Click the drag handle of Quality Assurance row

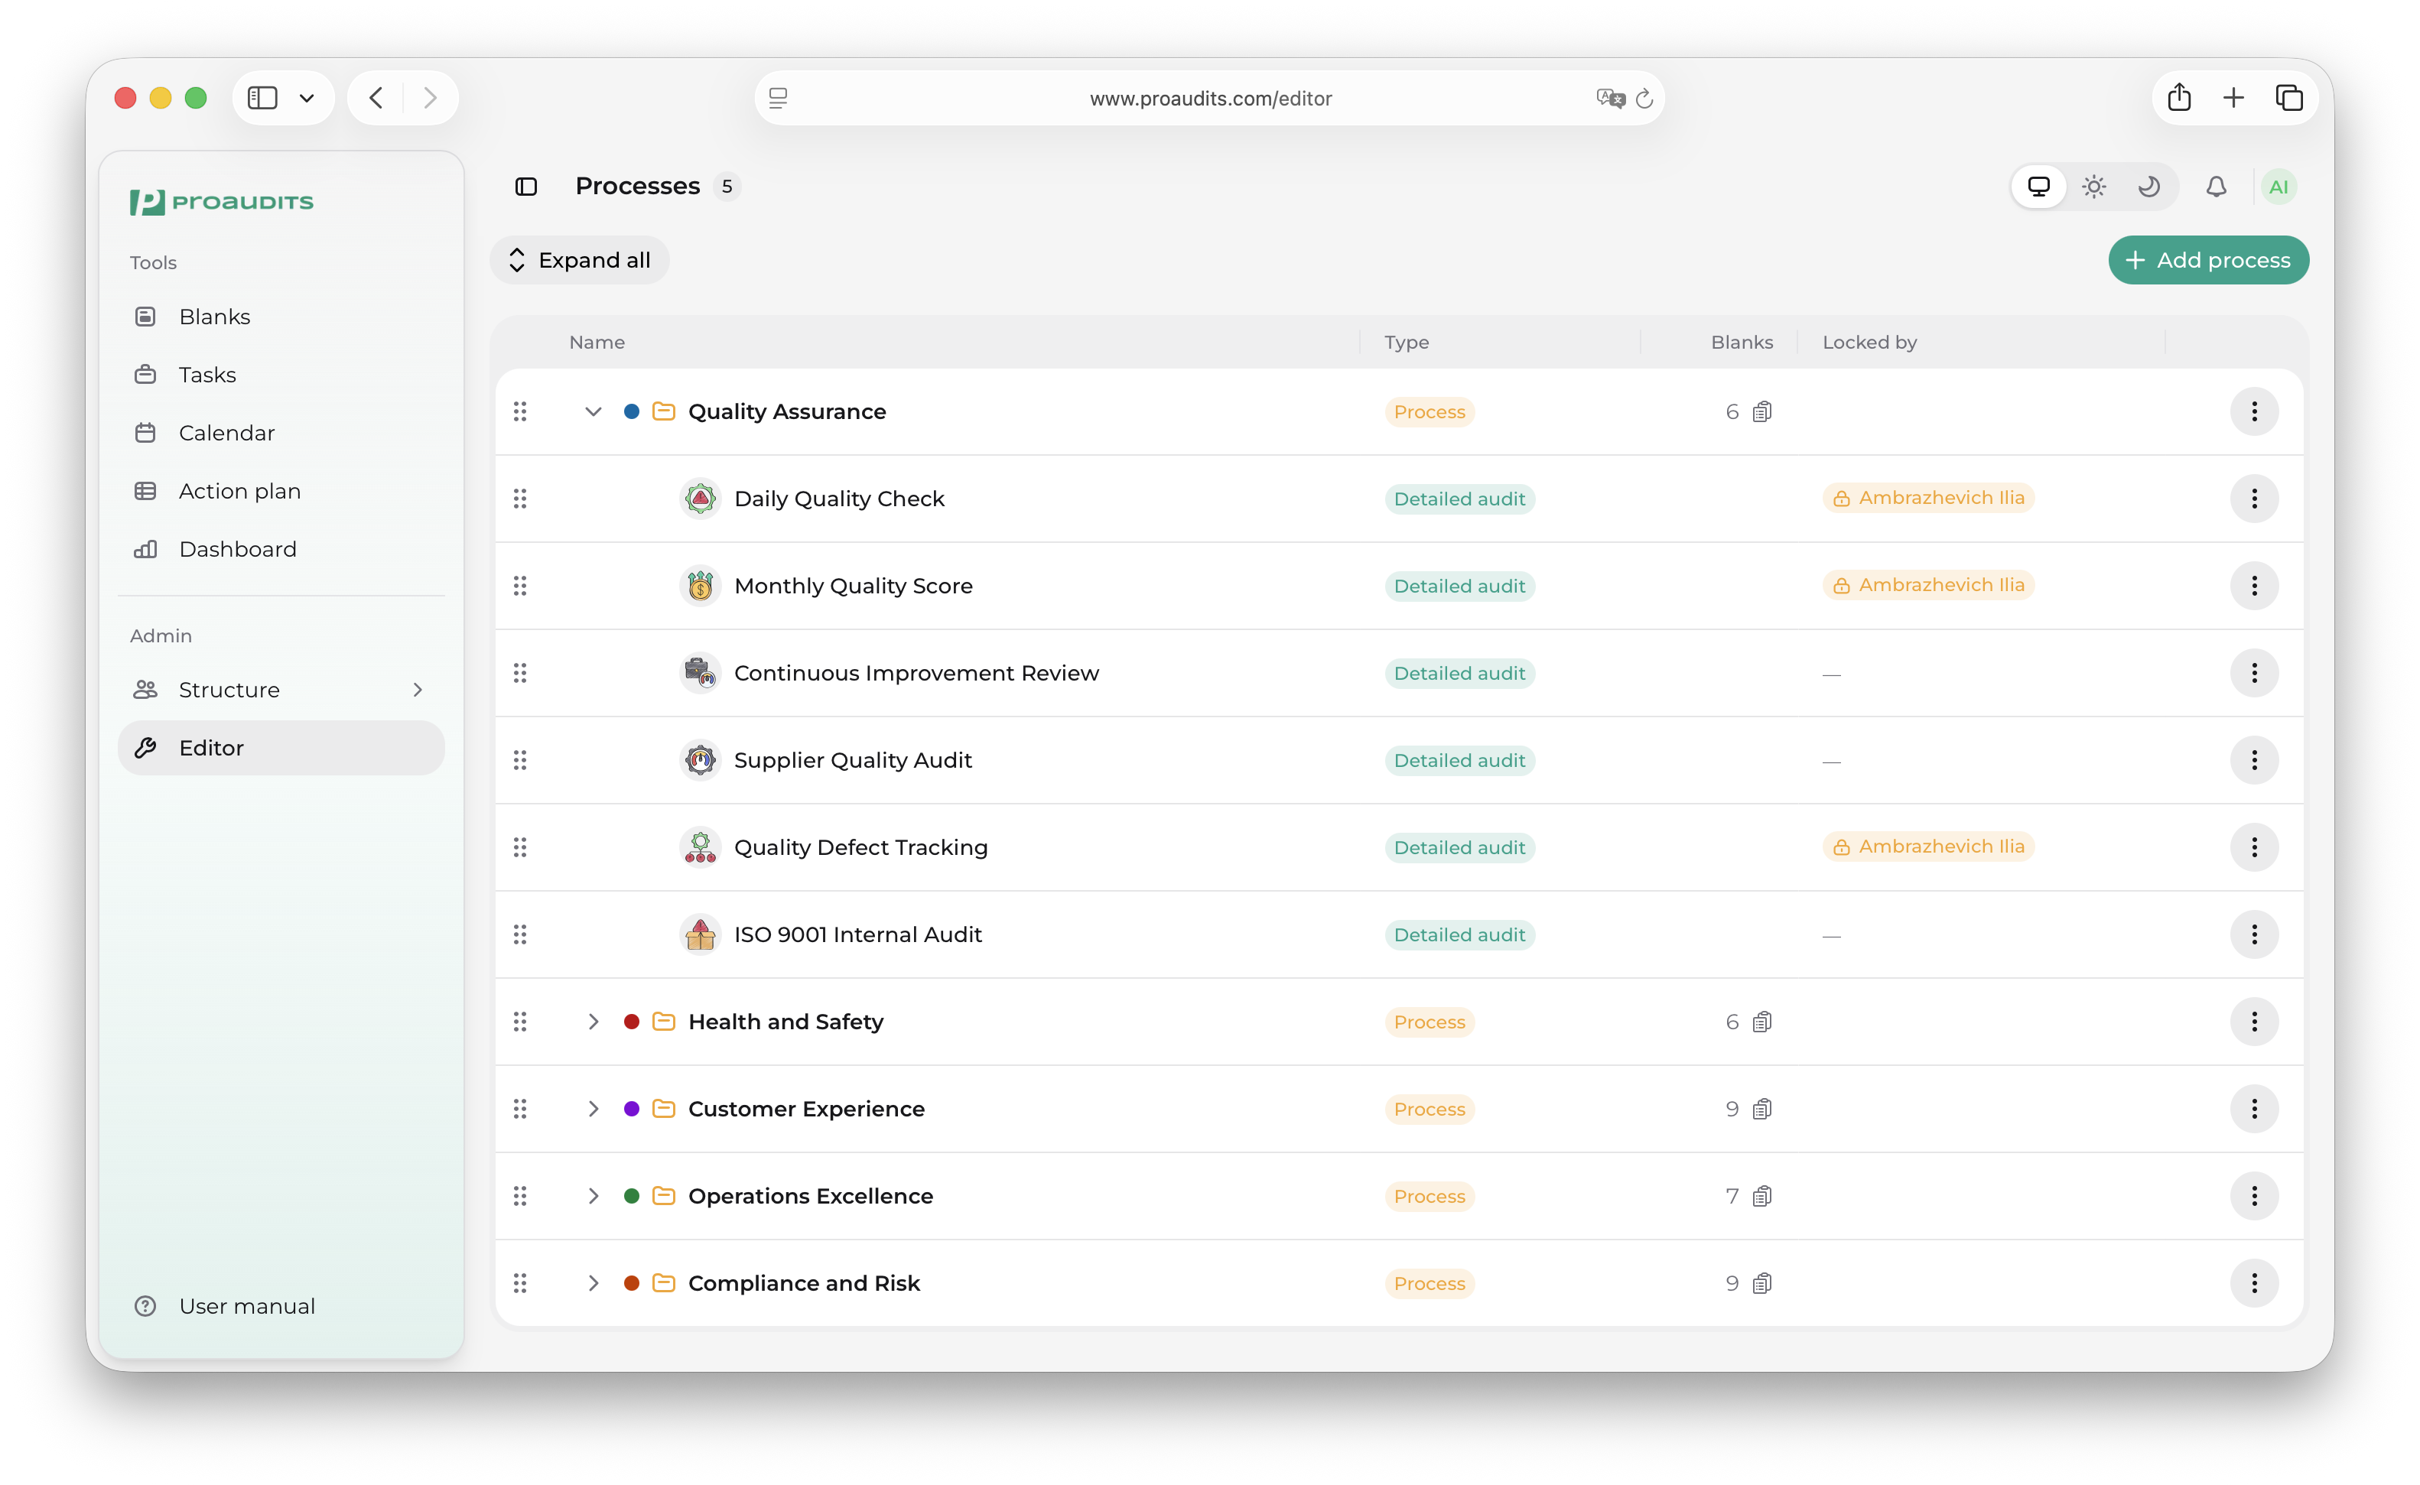[521, 411]
